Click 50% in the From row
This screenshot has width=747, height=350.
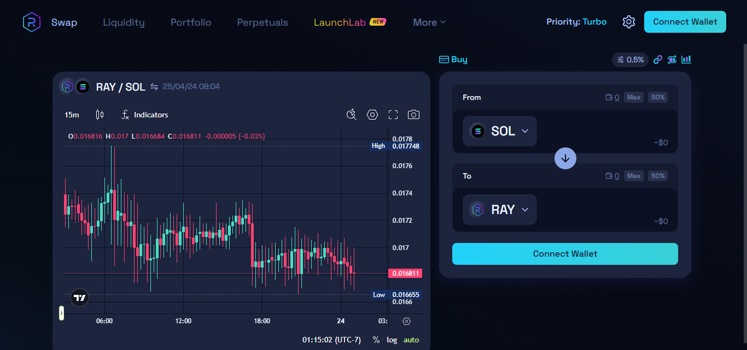(x=658, y=97)
